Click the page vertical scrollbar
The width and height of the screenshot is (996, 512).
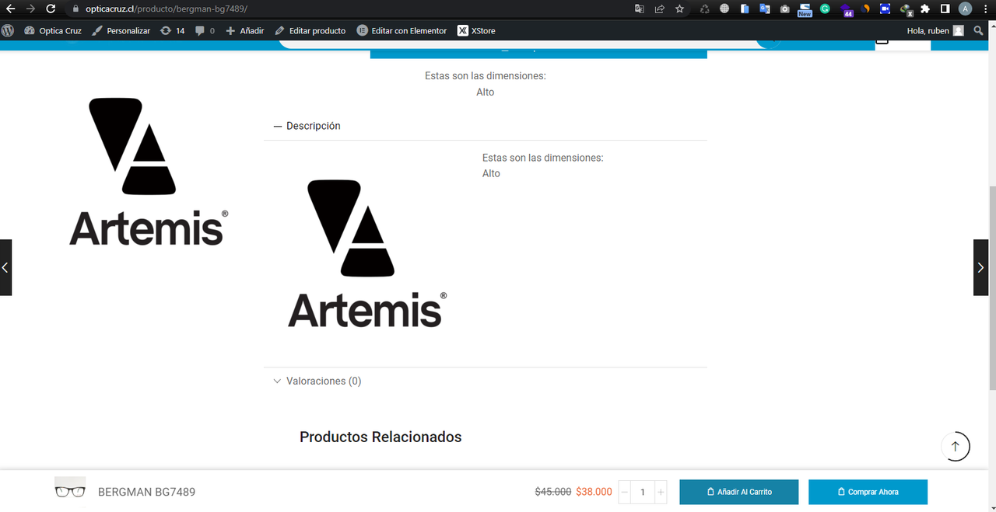coord(992,287)
